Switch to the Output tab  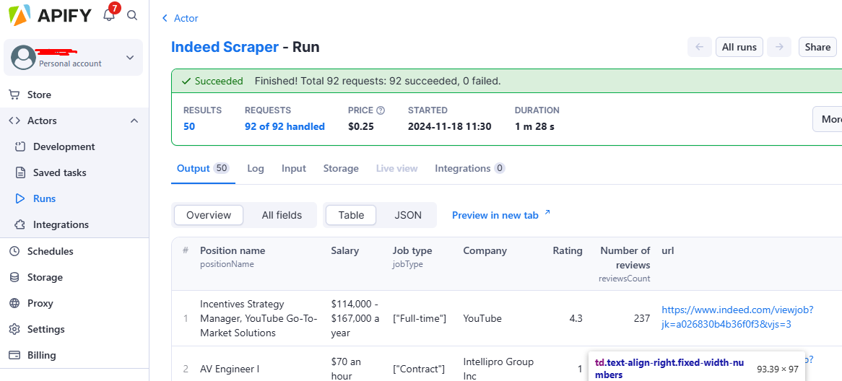tap(203, 169)
